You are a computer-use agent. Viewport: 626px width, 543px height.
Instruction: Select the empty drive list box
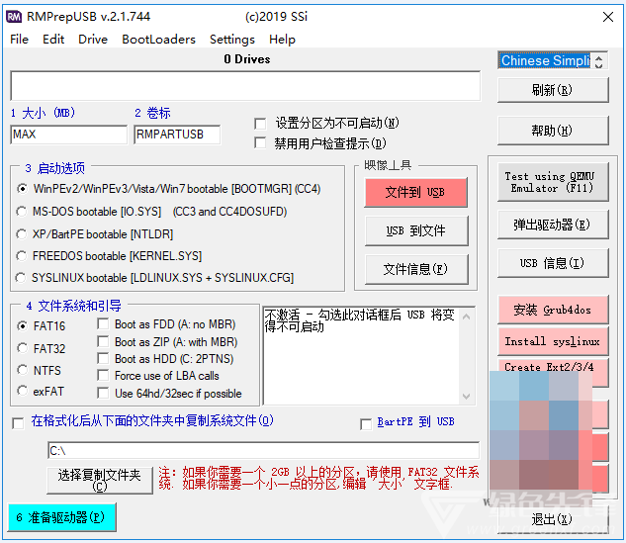pos(245,86)
